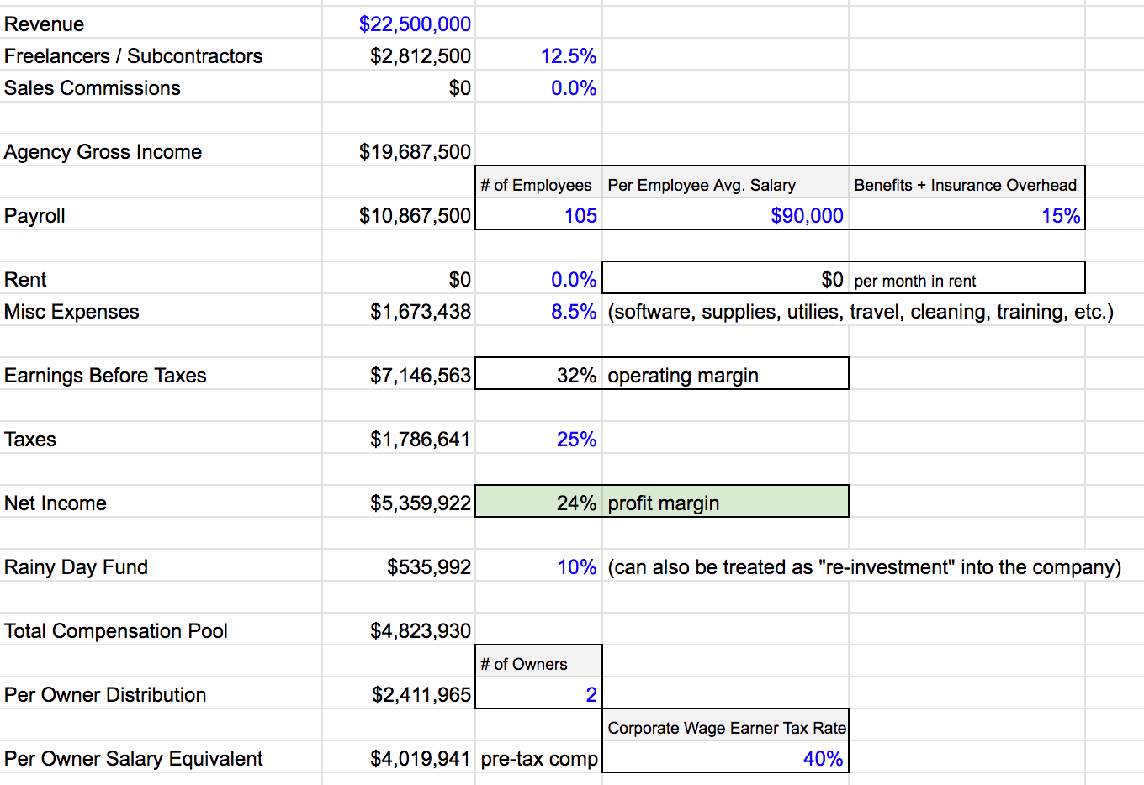
Task: Select the Agency Gross Income label
Action: [x=103, y=152]
